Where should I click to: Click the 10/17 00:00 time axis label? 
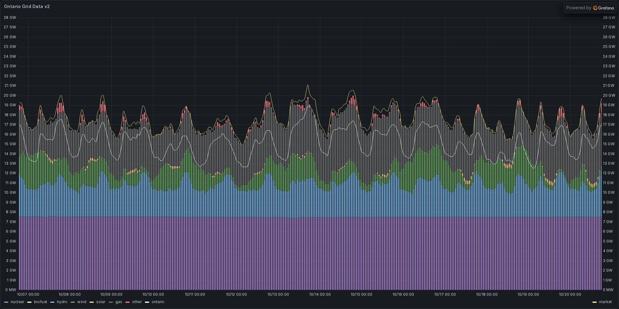click(x=444, y=295)
